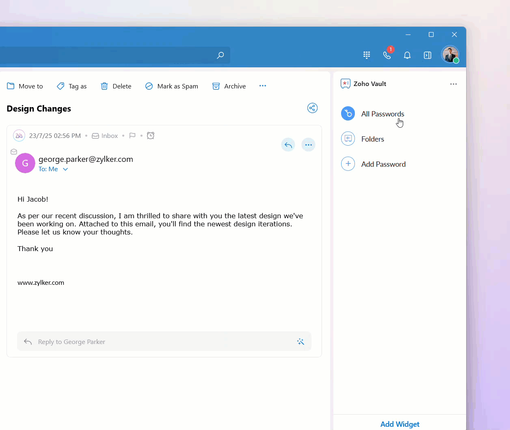The image size is (510, 430).
Task: Click the search bar field
Action: (115, 55)
